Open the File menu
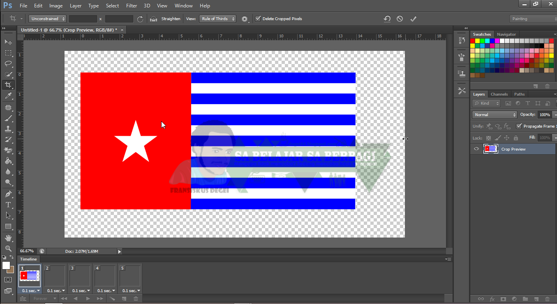Screen dimensions: 557x304 tap(23, 6)
